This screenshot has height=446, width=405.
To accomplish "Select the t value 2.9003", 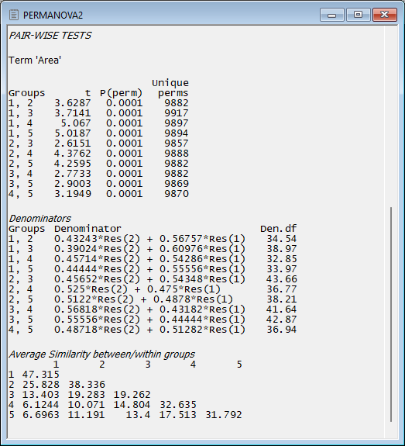I will point(73,184).
